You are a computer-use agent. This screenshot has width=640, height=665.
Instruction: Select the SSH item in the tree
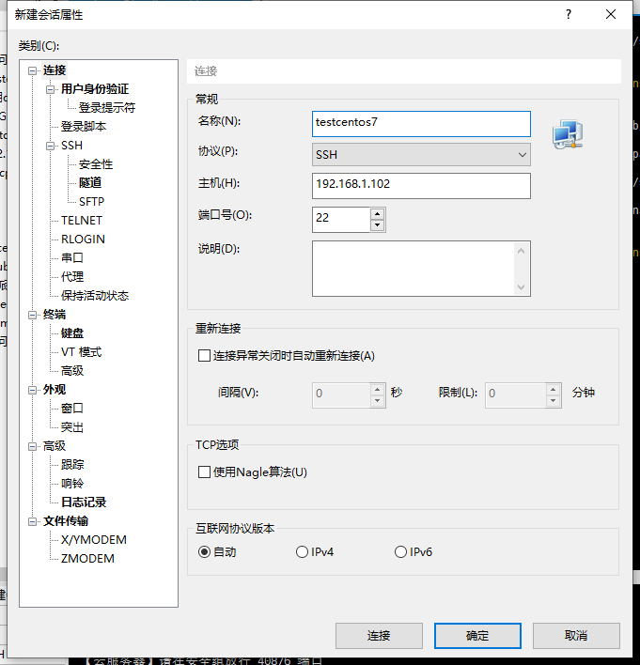point(71,146)
